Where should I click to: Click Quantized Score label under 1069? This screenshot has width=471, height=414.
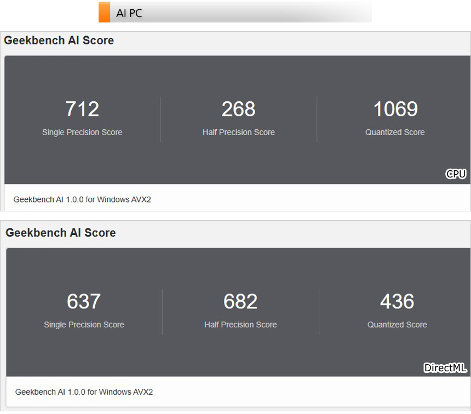click(395, 132)
